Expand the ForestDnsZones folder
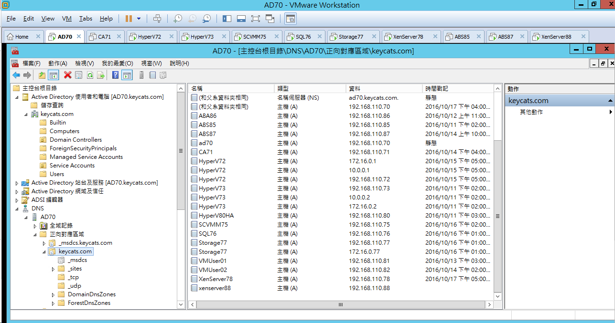 click(x=53, y=303)
